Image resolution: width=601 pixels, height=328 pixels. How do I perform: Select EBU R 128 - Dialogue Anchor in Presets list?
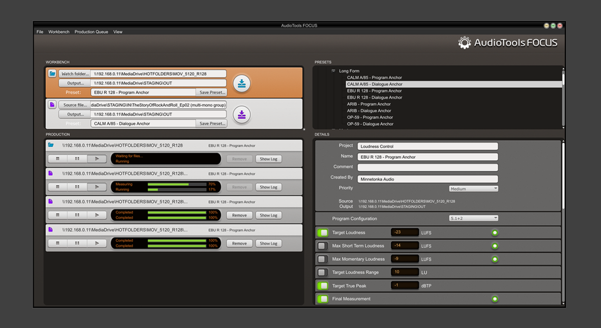(x=375, y=97)
